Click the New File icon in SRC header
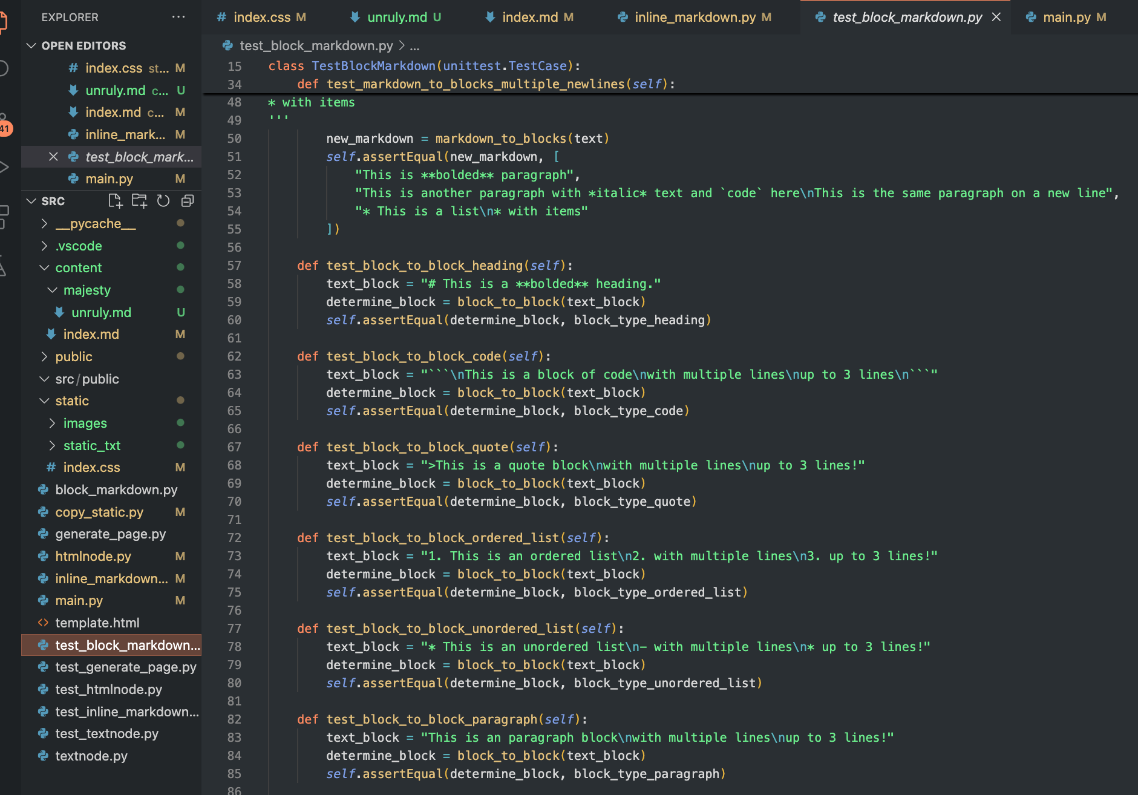Screen dimensions: 1138x795 [114, 201]
